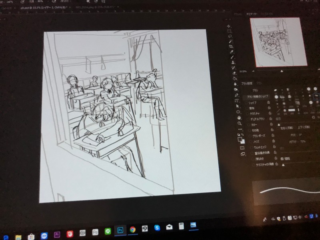Click the Navigator 33.33% zoom field
Viewport: 320px width, 240px height.
tap(243, 72)
